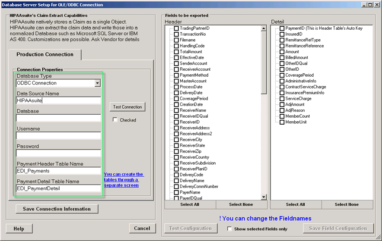Toggle the Checked checkbox
The width and height of the screenshot is (382, 241).
[x=115, y=120]
